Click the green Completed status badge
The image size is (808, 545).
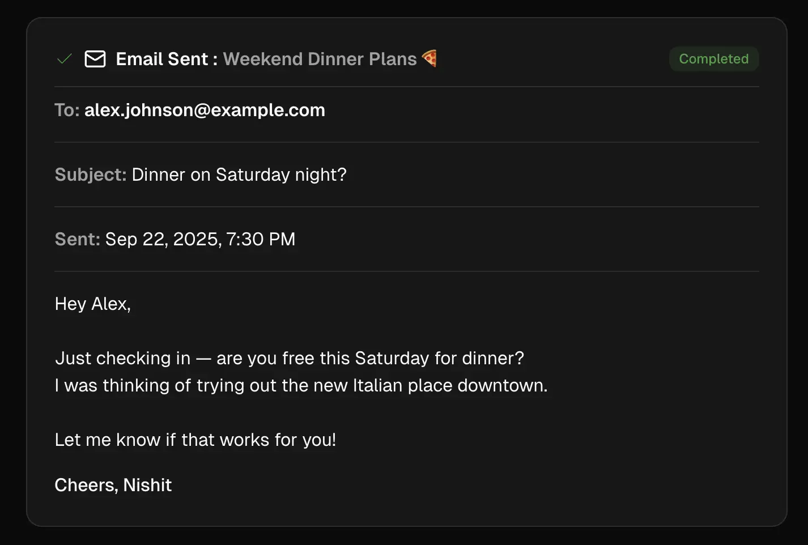coord(713,59)
